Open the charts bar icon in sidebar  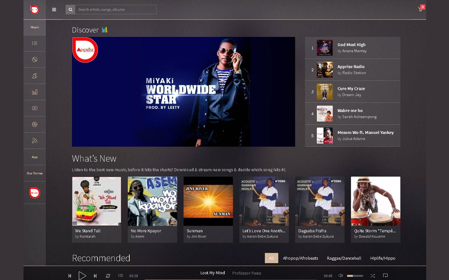click(35, 92)
